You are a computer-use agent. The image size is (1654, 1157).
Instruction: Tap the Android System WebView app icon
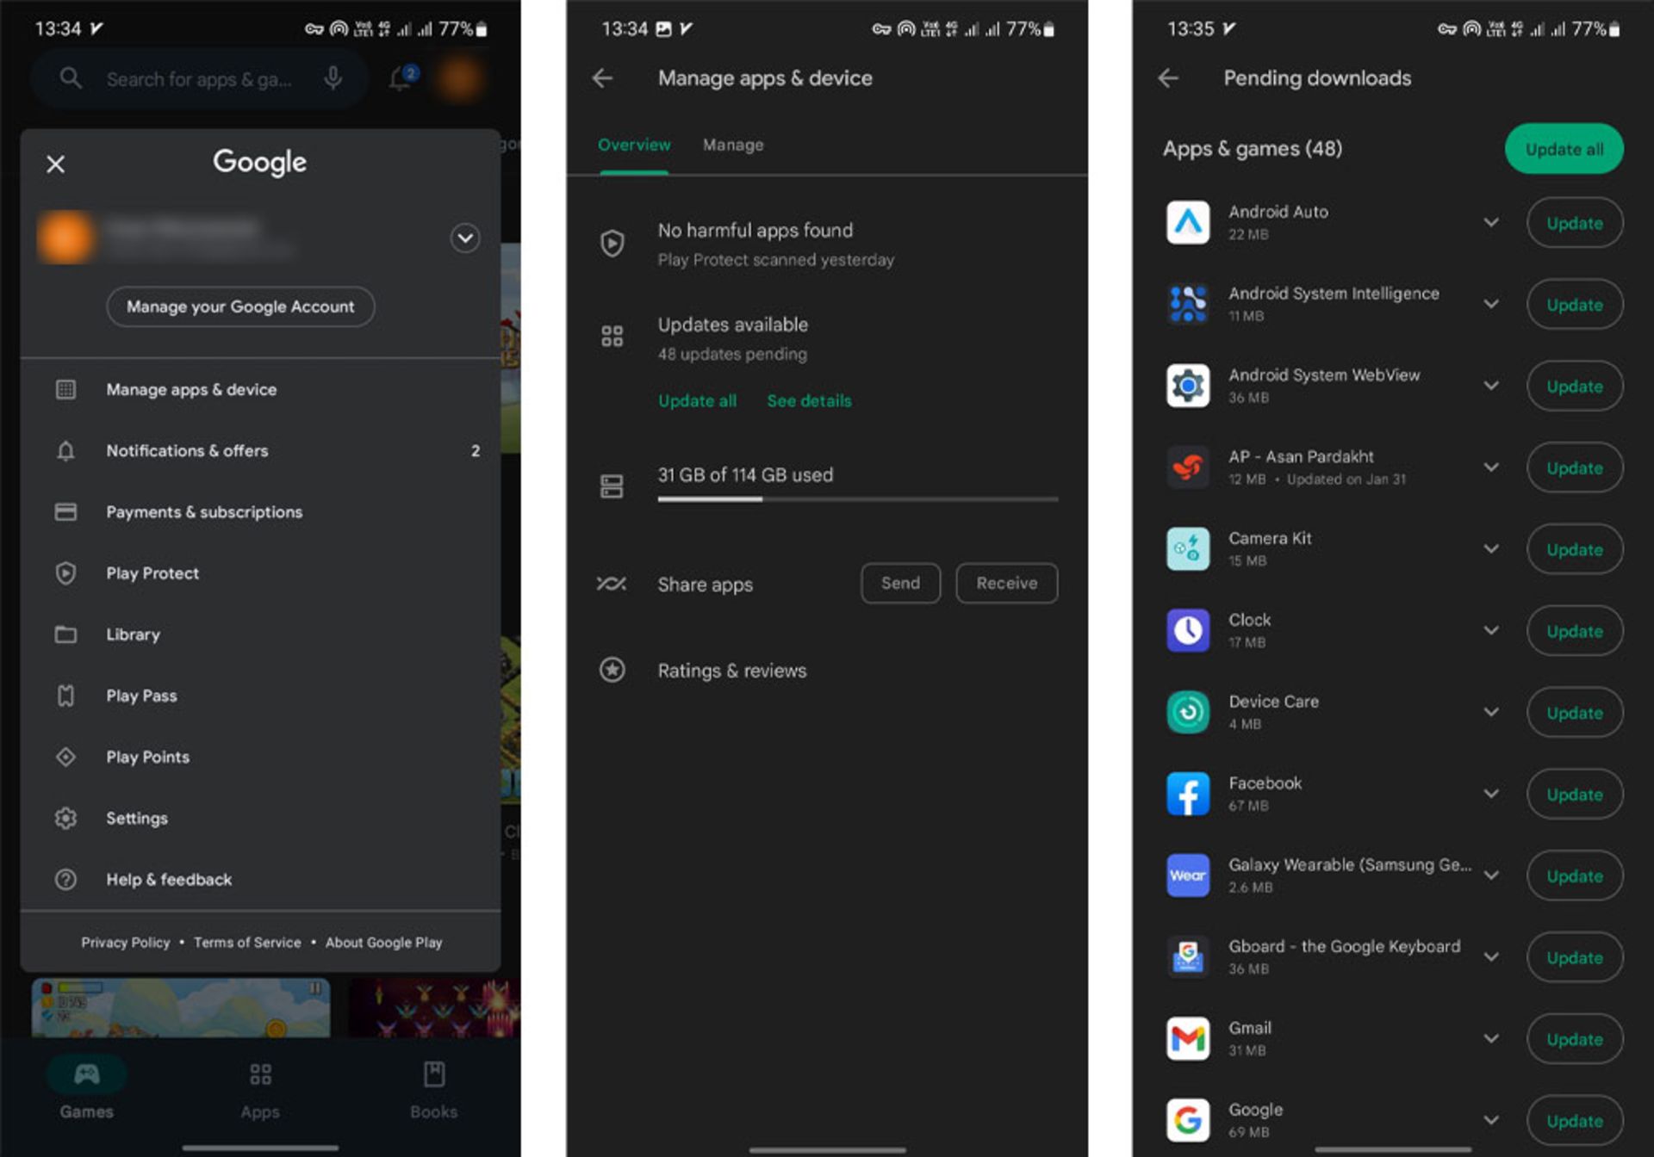coord(1188,386)
